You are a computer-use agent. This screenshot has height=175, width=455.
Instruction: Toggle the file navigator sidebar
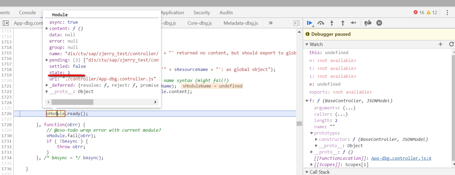click(x=6, y=23)
